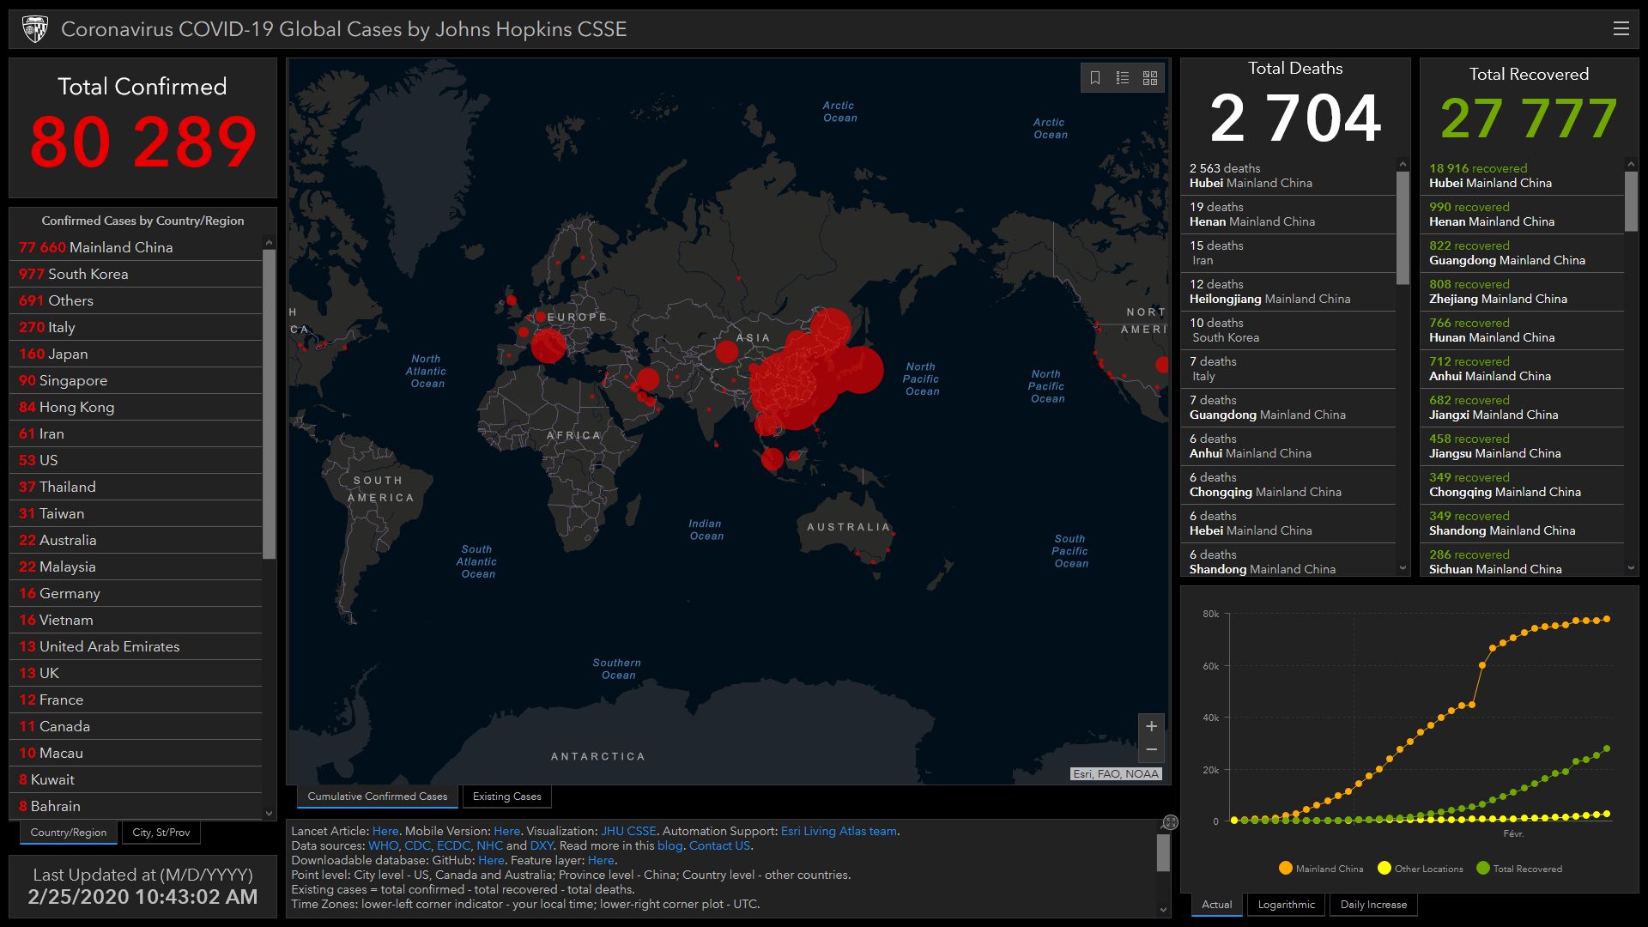Click the large Italy outbreak circle on map
The width and height of the screenshot is (1648, 927).
[x=548, y=345]
